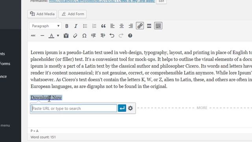The image size is (252, 142).
Task: Click the MORE tag divider label
Action: pos(202,108)
